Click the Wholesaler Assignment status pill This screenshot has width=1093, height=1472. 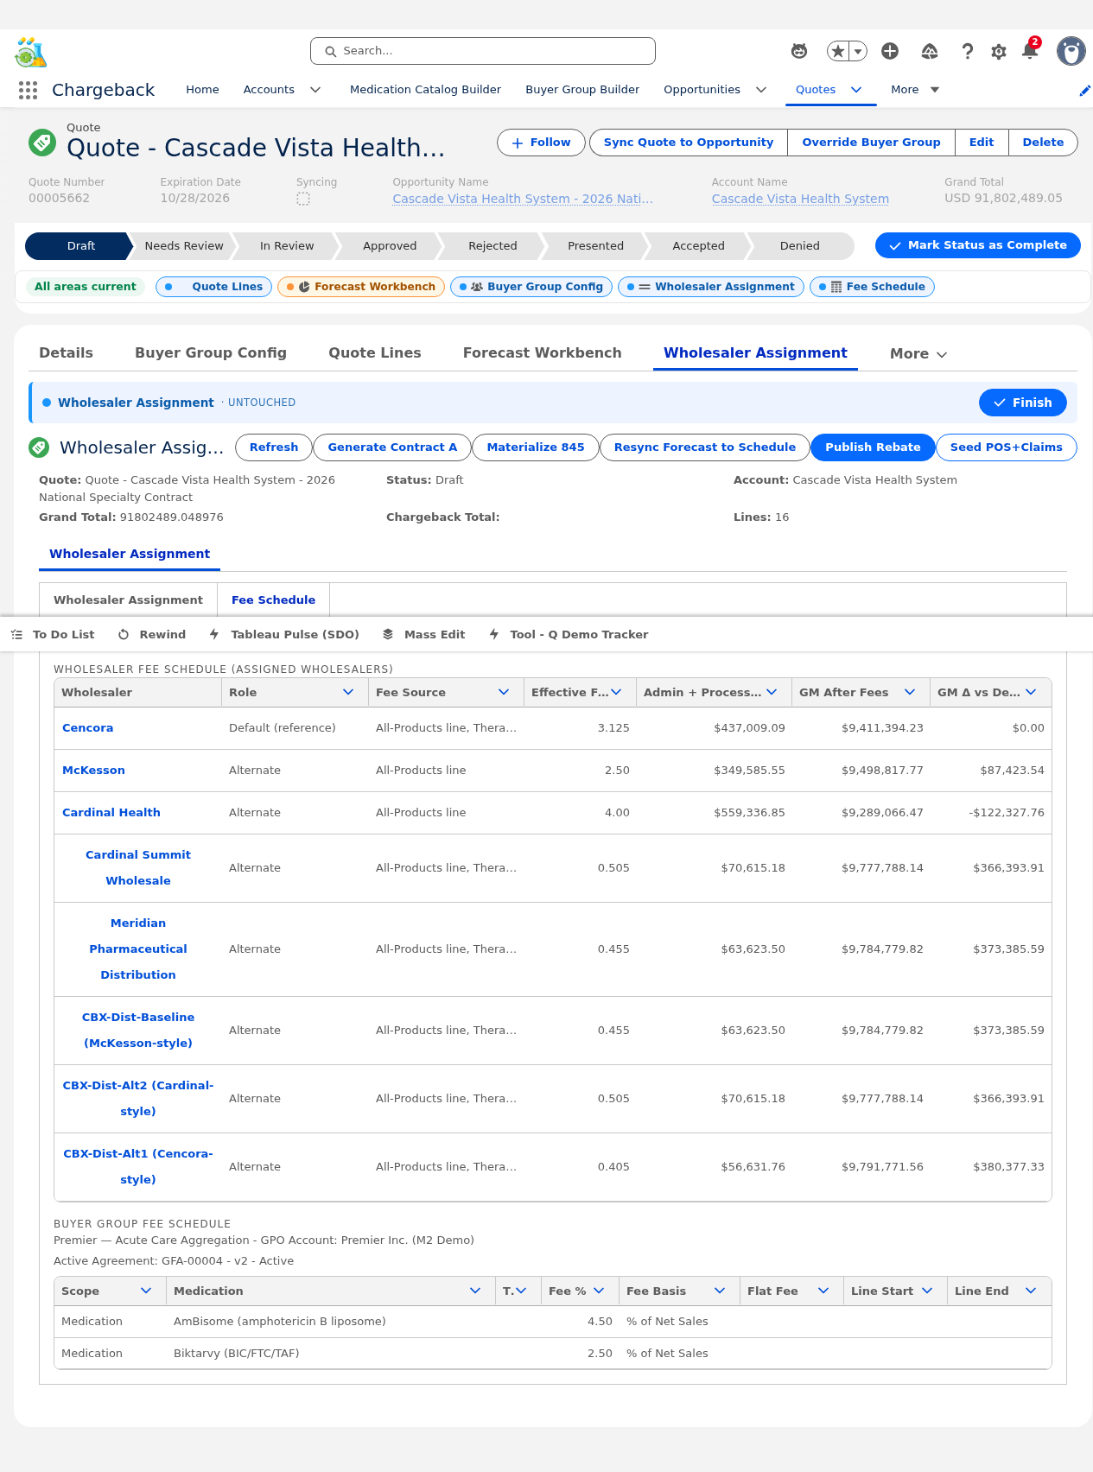pos(711,287)
